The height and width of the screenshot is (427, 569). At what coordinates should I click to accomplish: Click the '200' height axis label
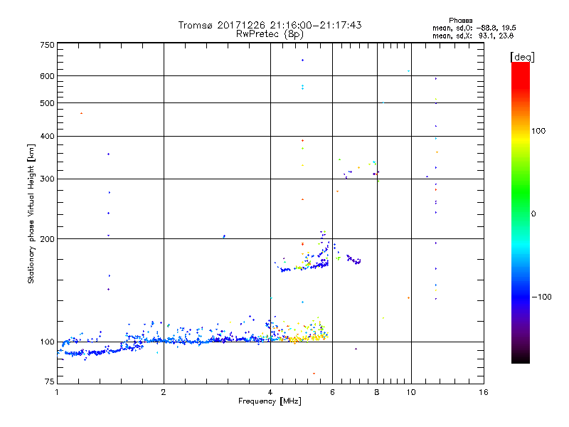tap(47, 239)
